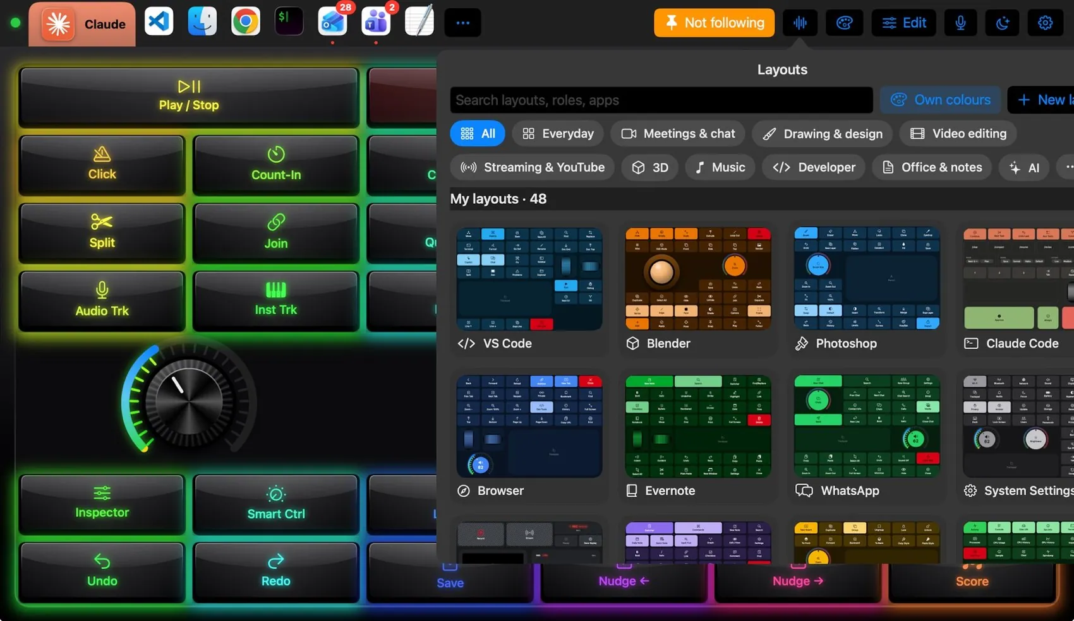The height and width of the screenshot is (621, 1074).
Task: Open the WhatsApp layout thumbnail
Action: (x=867, y=426)
